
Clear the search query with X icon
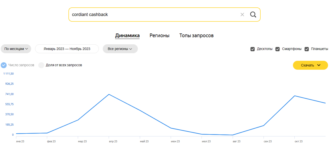click(x=242, y=15)
